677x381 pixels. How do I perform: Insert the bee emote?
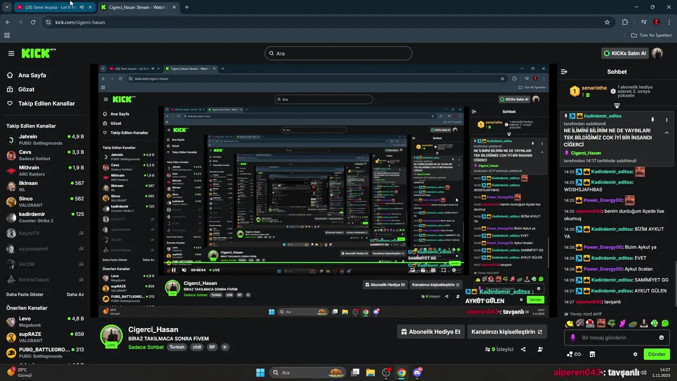(569, 323)
